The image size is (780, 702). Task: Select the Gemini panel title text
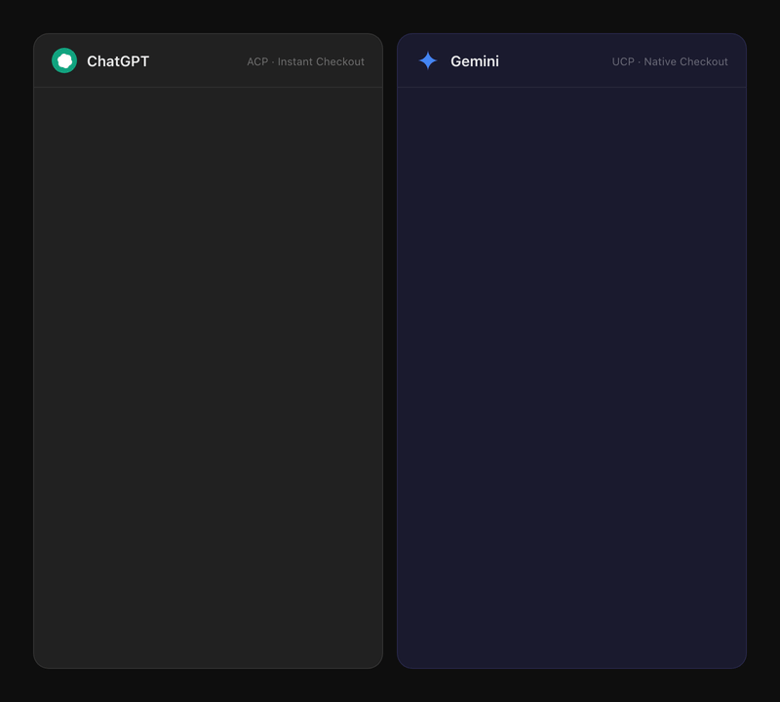pos(475,61)
